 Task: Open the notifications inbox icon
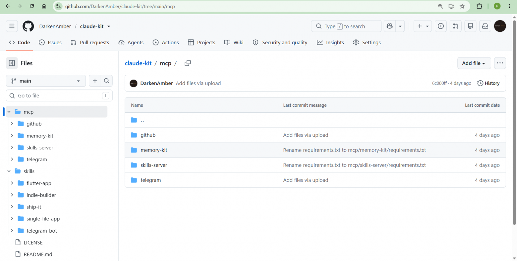[485, 26]
